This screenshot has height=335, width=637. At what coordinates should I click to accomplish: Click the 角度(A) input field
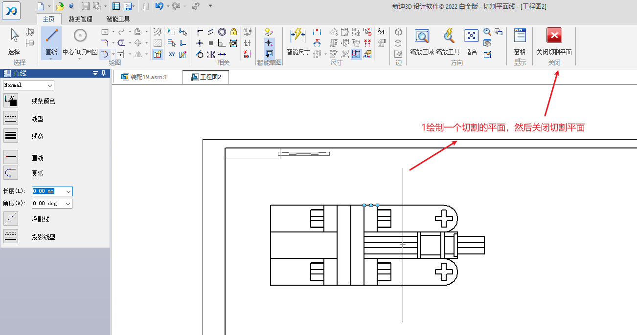[x=48, y=203]
